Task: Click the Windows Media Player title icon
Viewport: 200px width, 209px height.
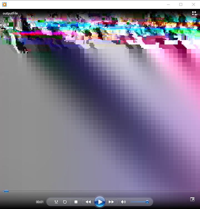Action: click(x=4, y=4)
